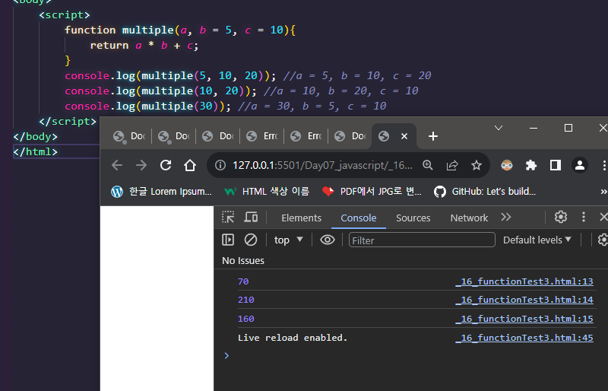Show the console sidebar
Viewport: 608px width, 391px height.
(x=228, y=240)
